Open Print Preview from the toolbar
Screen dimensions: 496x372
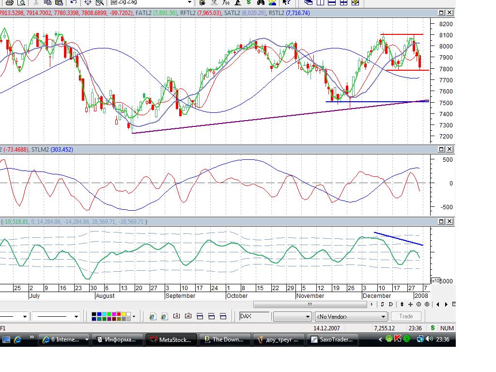[x=21, y=2]
